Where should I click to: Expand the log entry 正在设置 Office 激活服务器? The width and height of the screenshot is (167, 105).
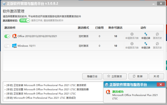5,89
